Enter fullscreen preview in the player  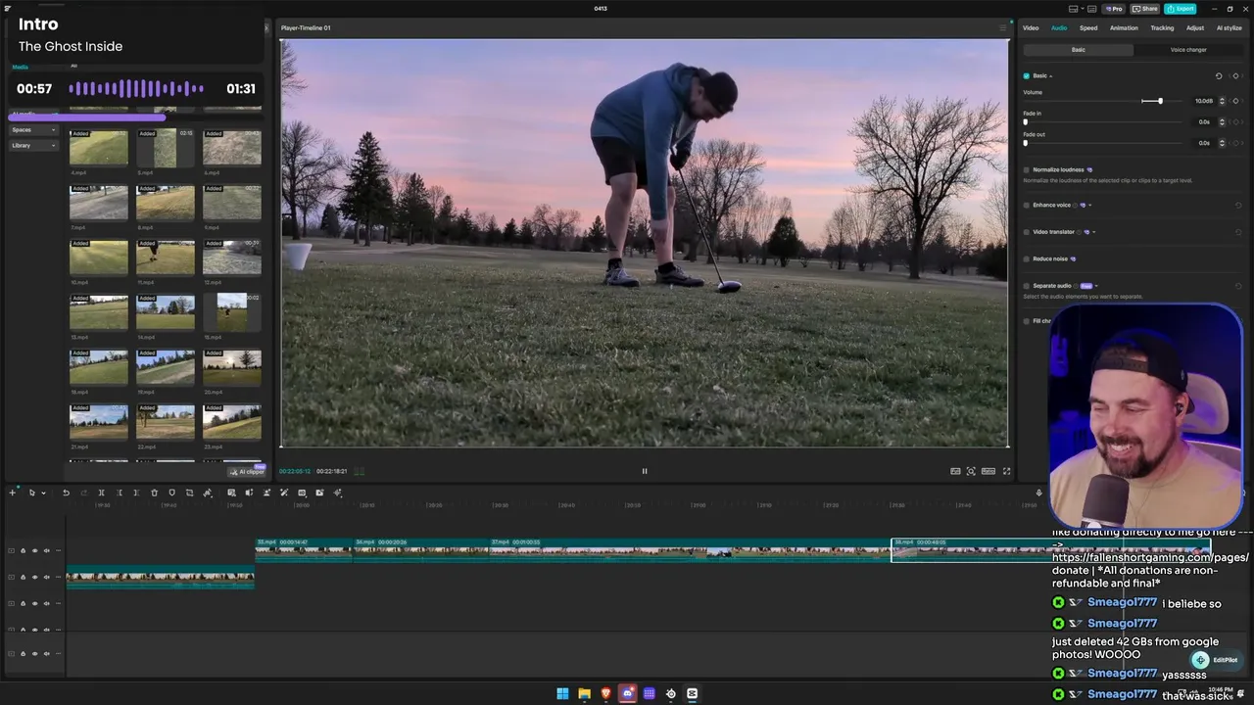pyautogui.click(x=1006, y=471)
